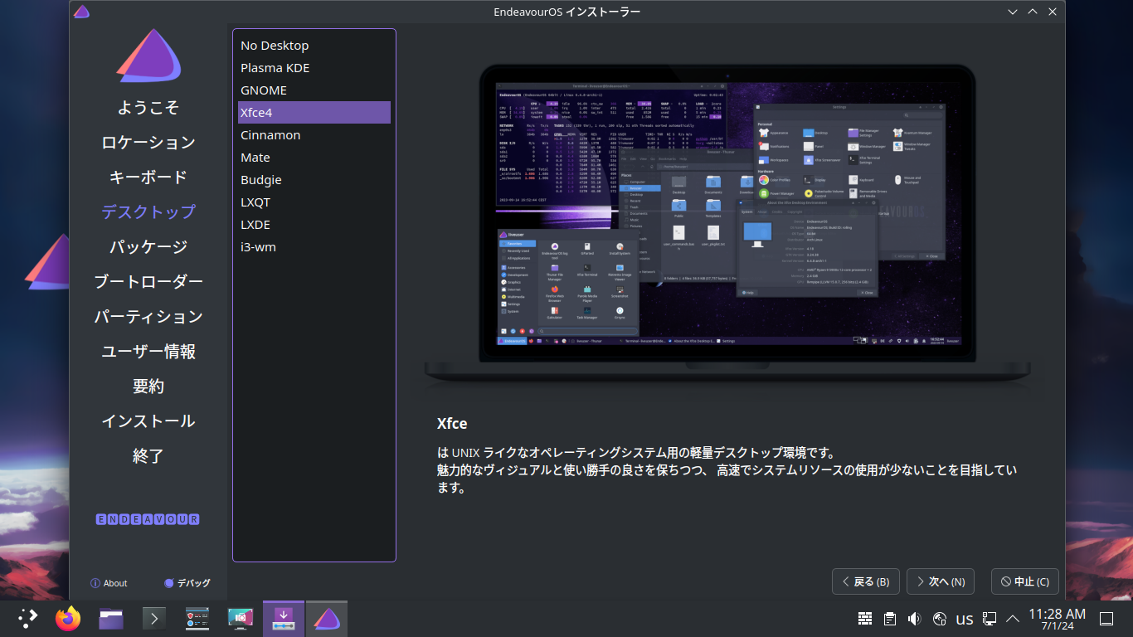Open デスクトップ step in sidebar
The height and width of the screenshot is (637, 1133).
pos(148,212)
